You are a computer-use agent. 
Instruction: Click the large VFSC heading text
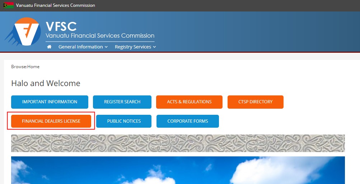tap(61, 27)
